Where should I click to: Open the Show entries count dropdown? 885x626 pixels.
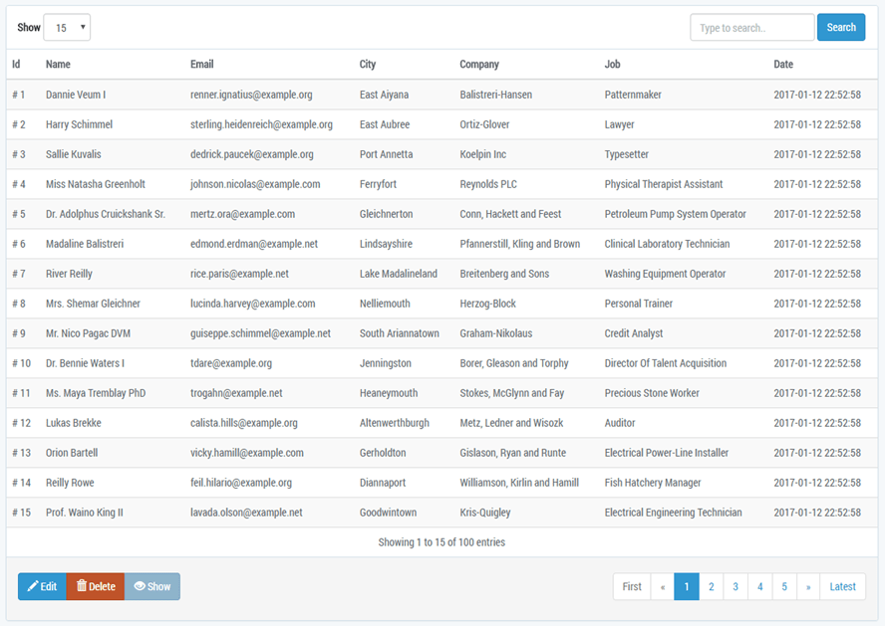[67, 27]
